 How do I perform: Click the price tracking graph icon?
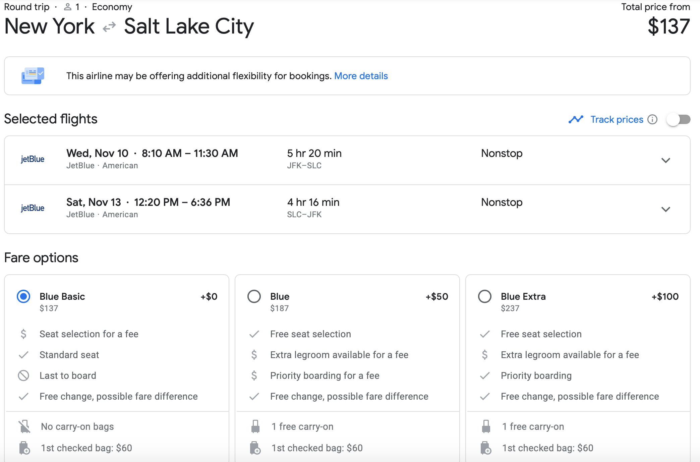(x=576, y=119)
